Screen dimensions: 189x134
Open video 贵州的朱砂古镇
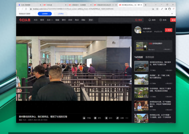pos(153,106)
